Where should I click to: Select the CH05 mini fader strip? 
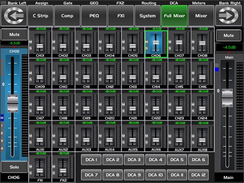tap(133, 42)
